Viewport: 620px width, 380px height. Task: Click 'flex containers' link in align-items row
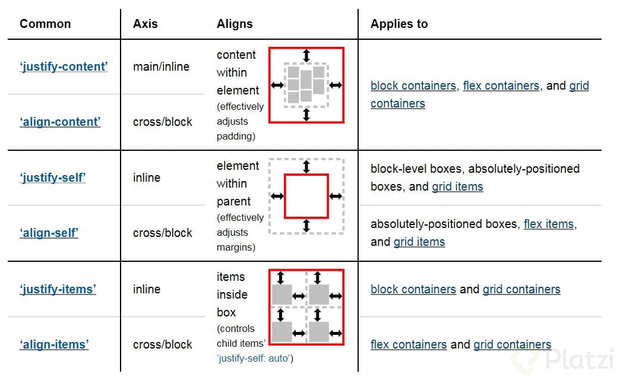[409, 344]
